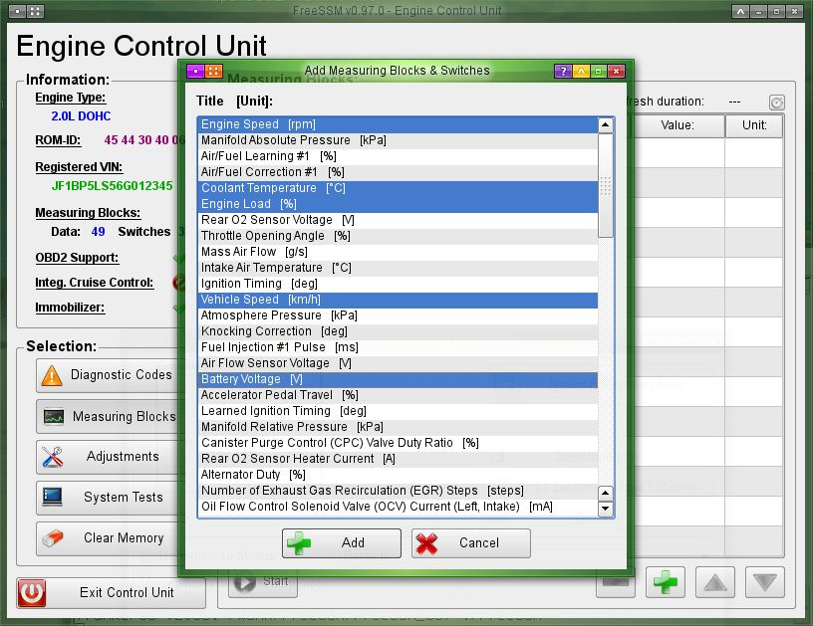The width and height of the screenshot is (813, 626).
Task: Click the list's vertical scrollbar handle
Action: 605,185
